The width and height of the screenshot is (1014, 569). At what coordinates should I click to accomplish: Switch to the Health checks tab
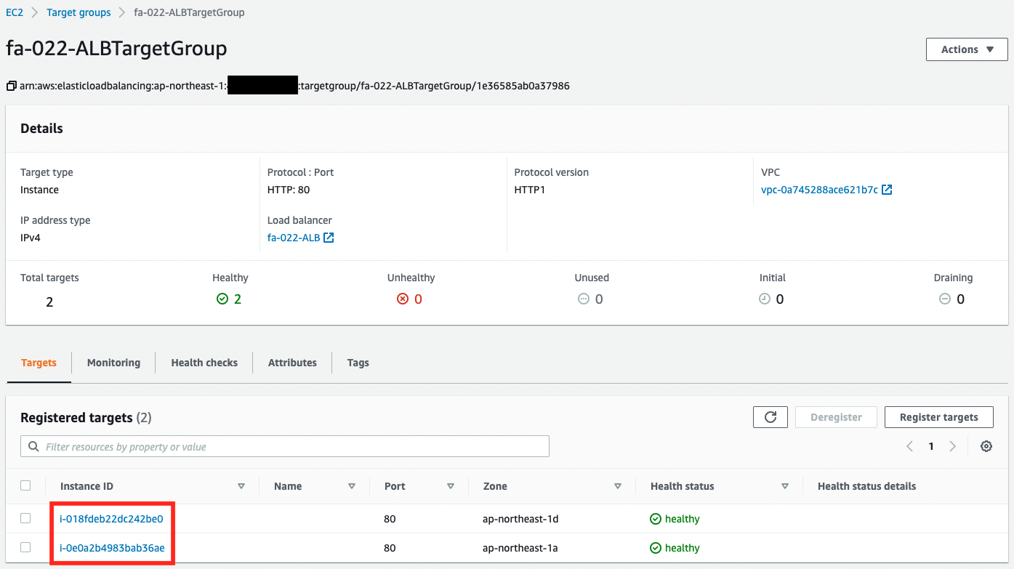pos(204,363)
